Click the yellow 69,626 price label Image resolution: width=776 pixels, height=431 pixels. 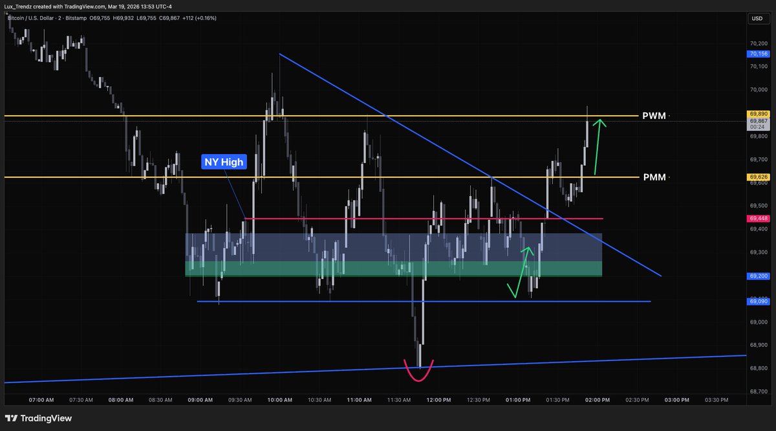pos(759,177)
